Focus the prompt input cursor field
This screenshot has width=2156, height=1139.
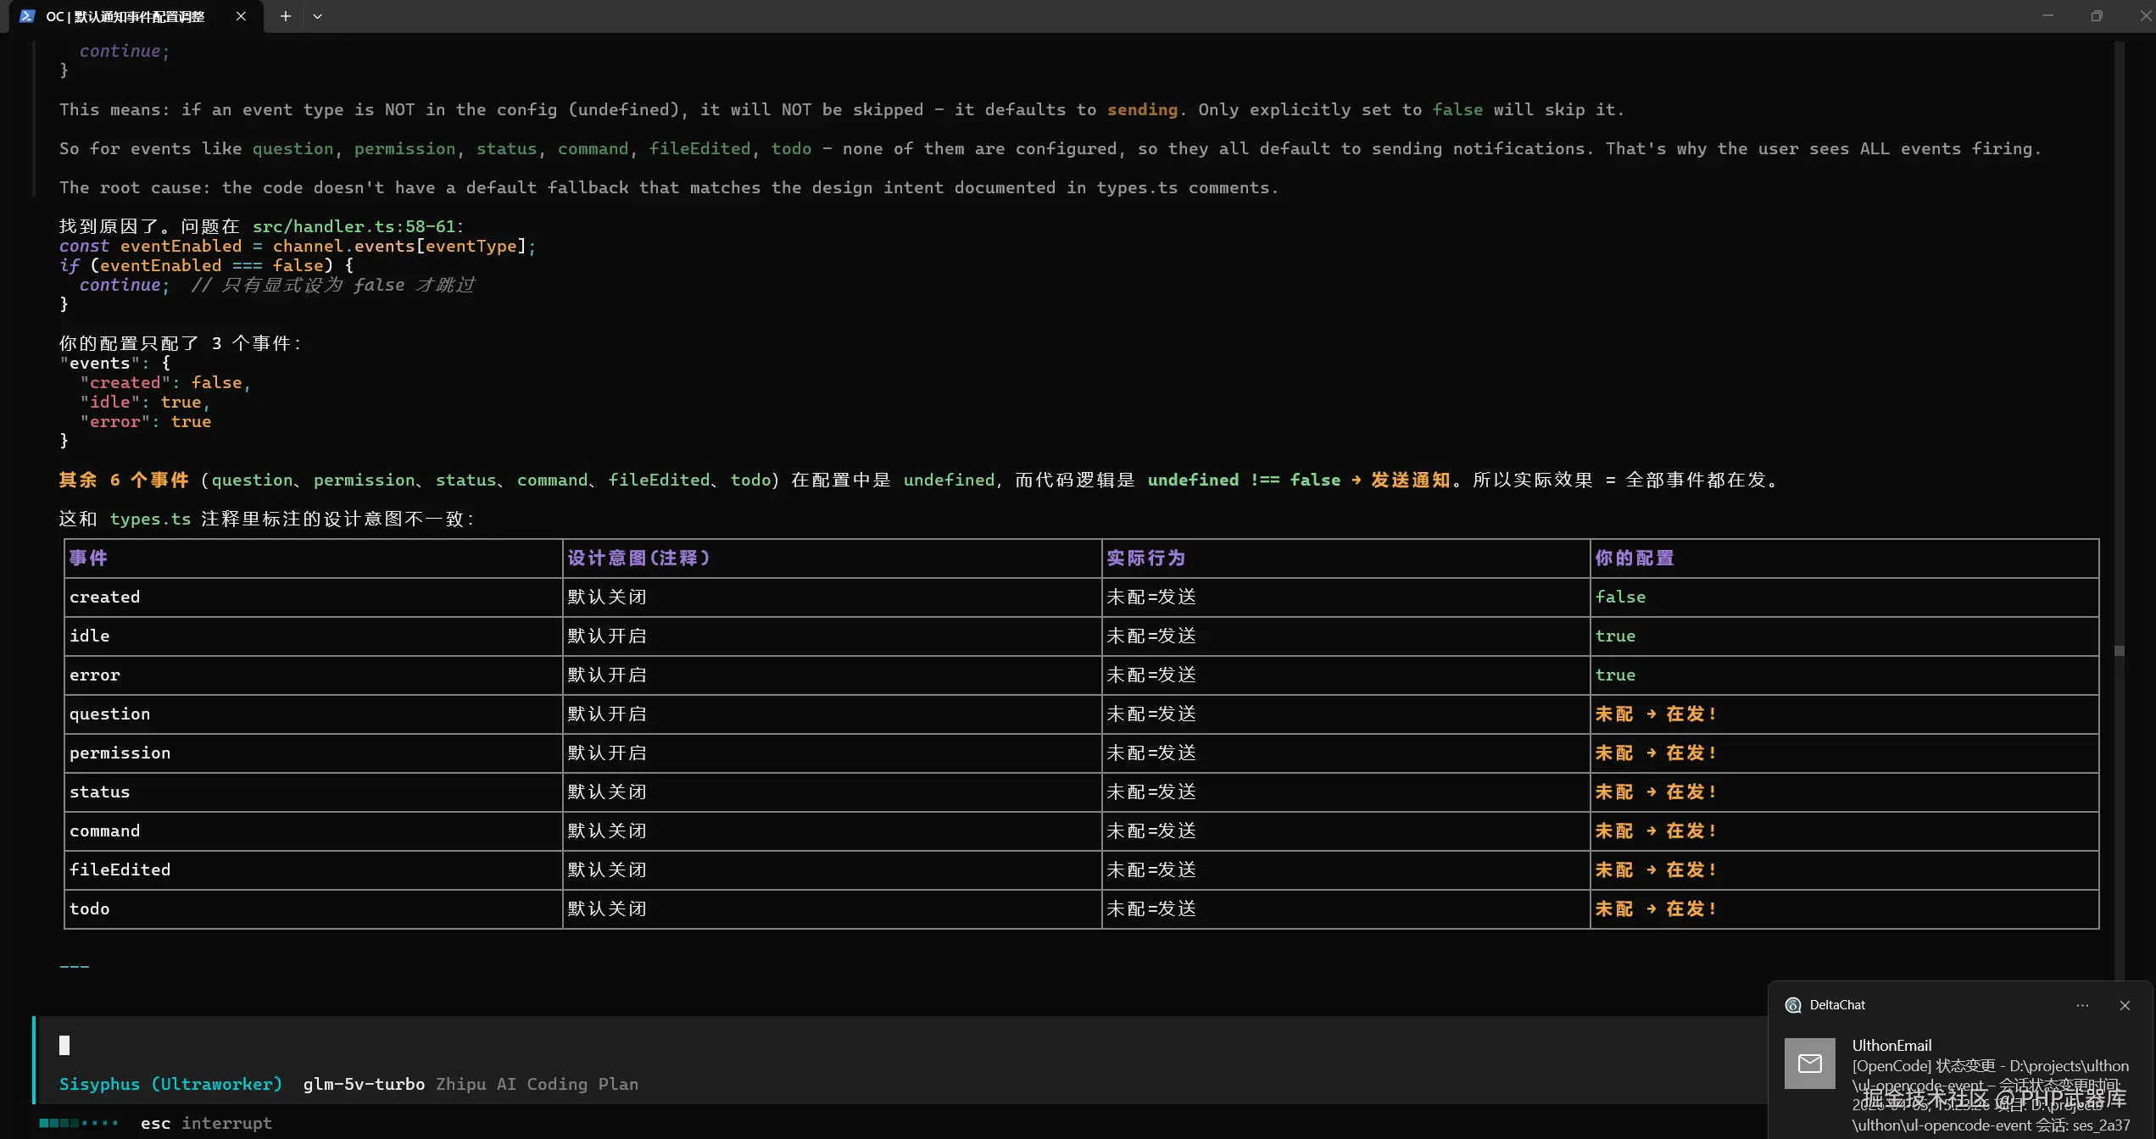point(64,1045)
